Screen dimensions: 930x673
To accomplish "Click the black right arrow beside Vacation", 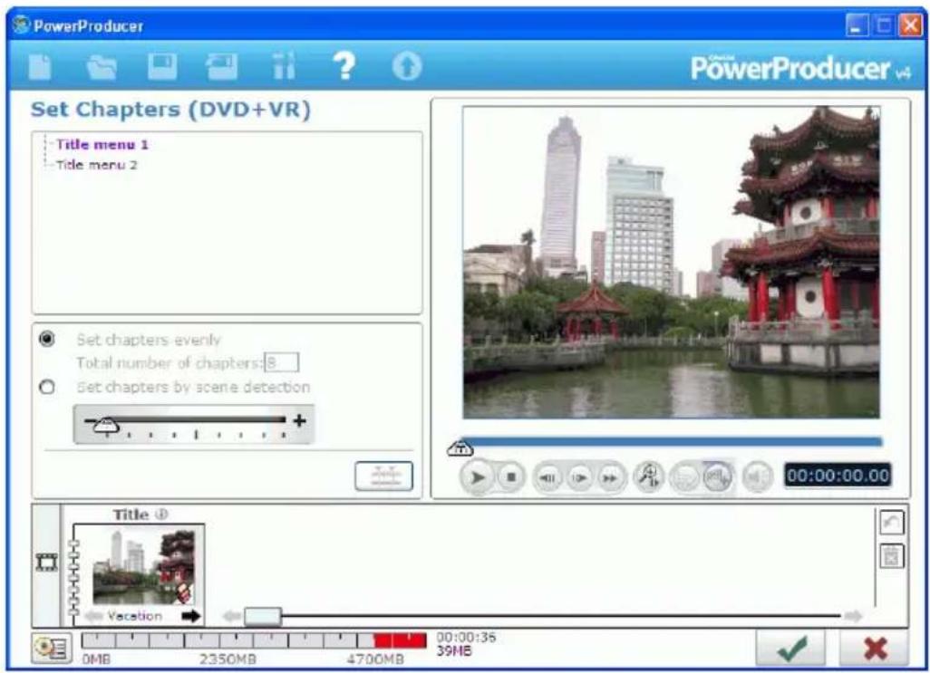I will pos(190,617).
